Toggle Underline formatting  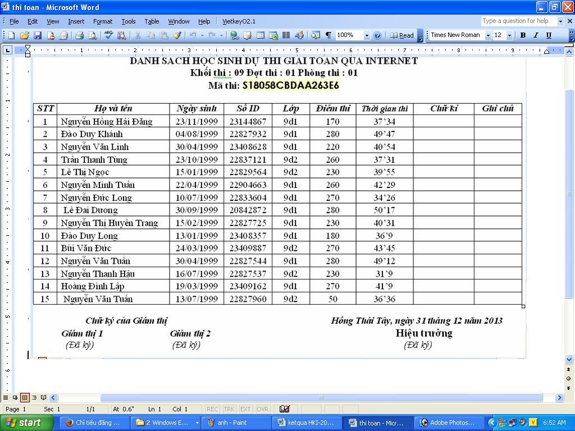[549, 35]
